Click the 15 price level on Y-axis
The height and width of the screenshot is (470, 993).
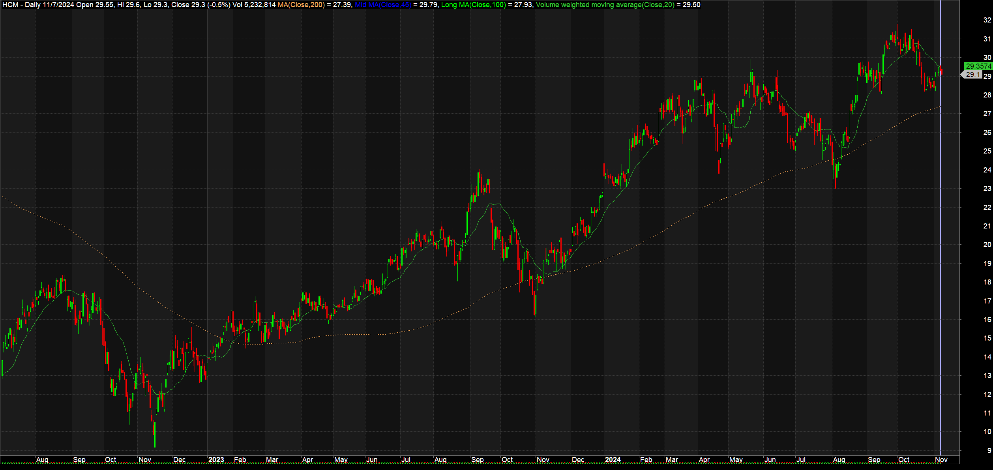987,338
